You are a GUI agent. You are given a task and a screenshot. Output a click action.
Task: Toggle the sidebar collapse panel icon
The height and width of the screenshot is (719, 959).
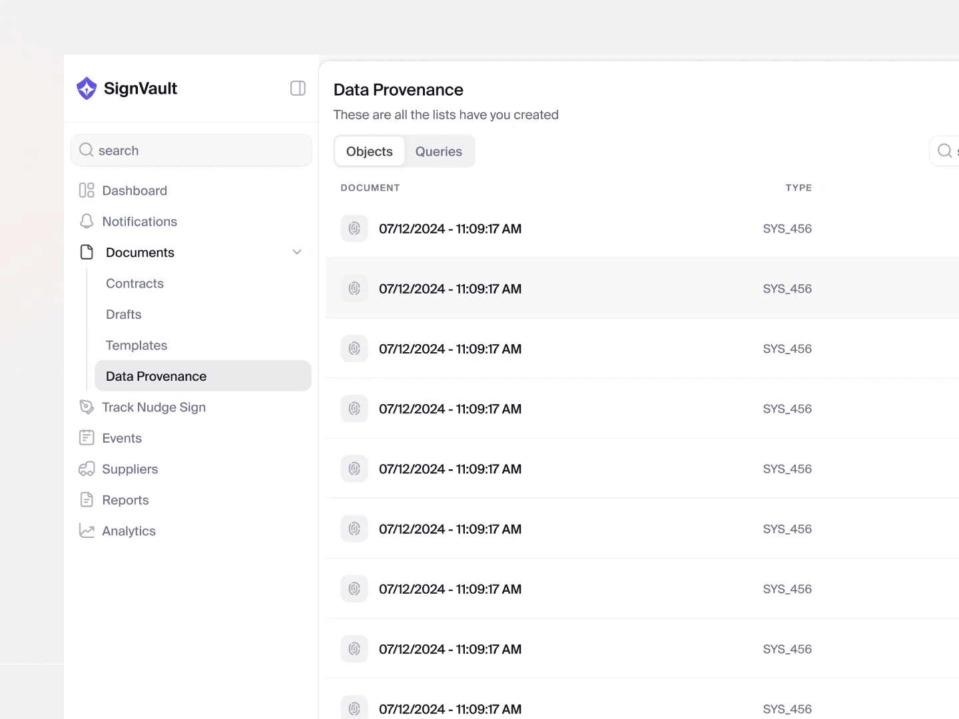(x=298, y=89)
